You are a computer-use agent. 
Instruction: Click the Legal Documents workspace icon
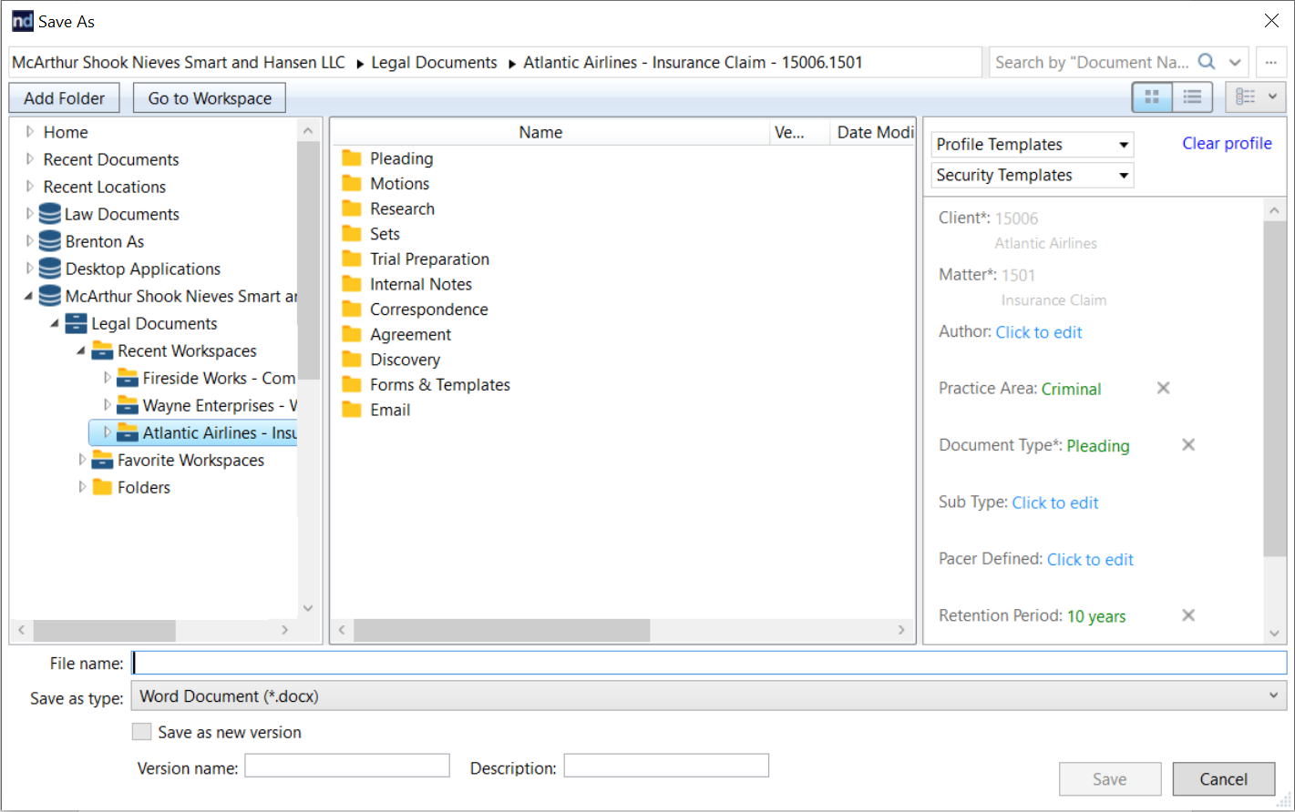point(77,323)
